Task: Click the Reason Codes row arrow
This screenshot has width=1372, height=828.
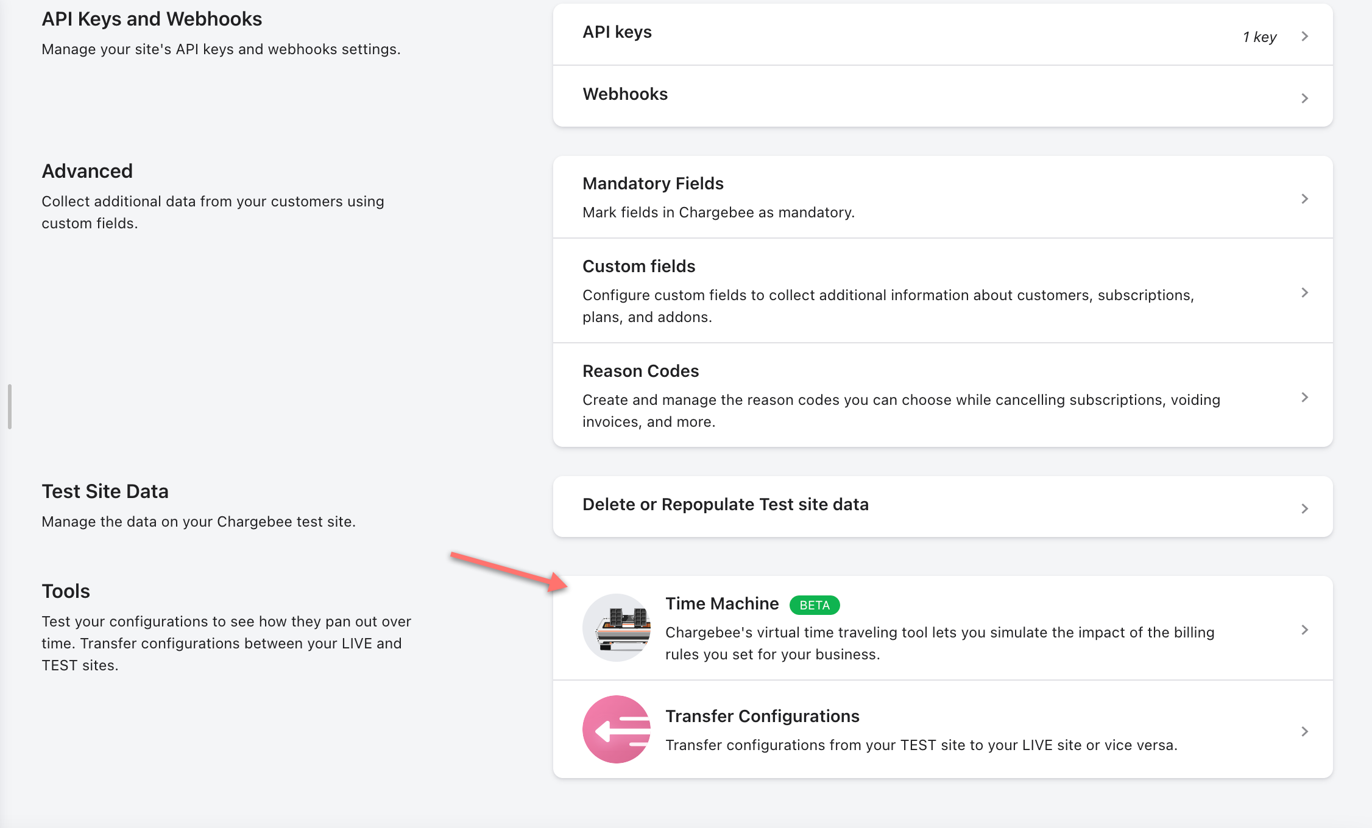Action: tap(1304, 398)
